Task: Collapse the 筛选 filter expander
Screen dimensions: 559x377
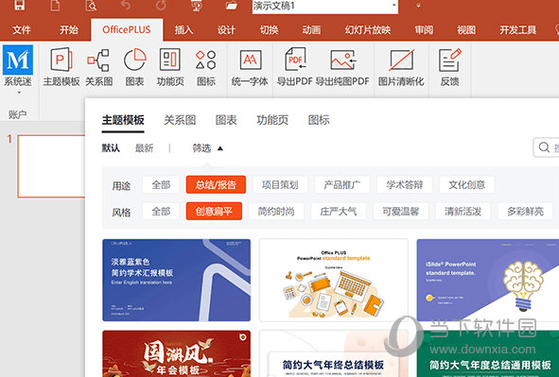Action: 207,147
